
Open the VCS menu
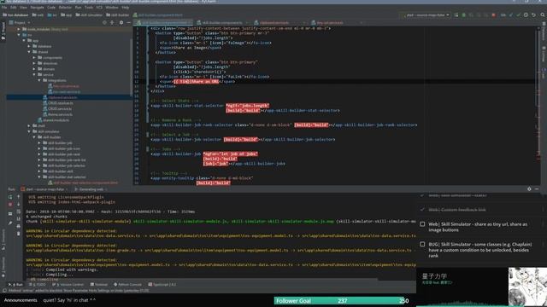pos(99,8)
